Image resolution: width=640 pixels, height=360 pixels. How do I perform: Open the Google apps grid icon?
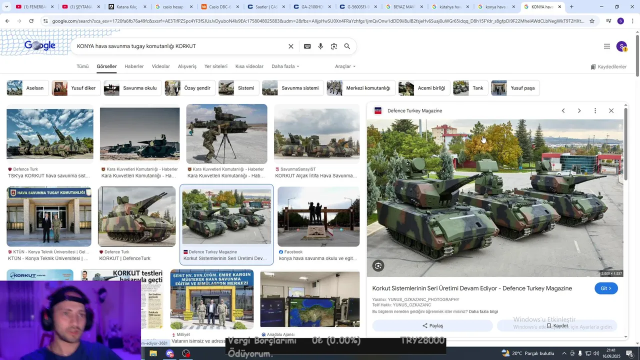click(x=607, y=46)
